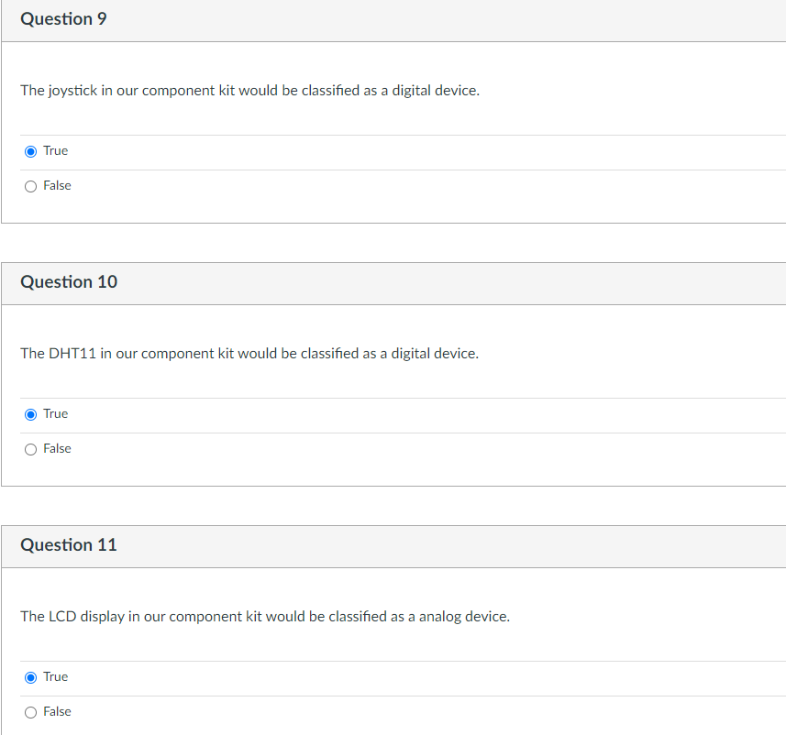Select True for Question 11
Image resolution: width=786 pixels, height=735 pixels.
click(30, 676)
